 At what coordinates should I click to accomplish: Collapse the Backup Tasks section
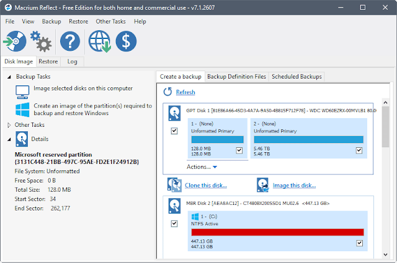(9, 77)
